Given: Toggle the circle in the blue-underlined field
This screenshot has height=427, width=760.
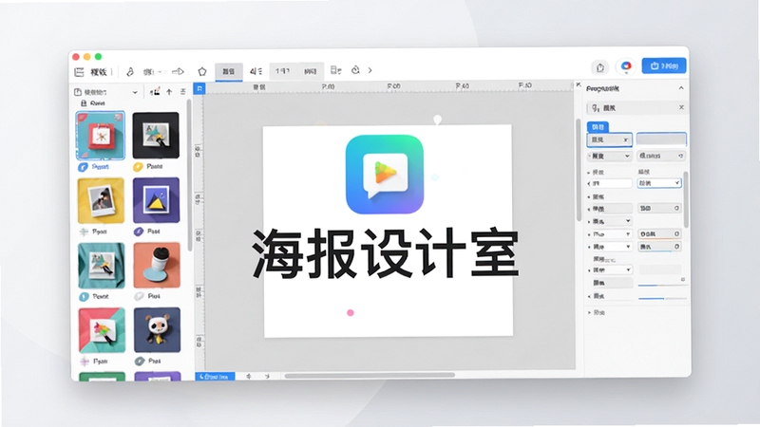Looking at the screenshot, I should point(676,247).
